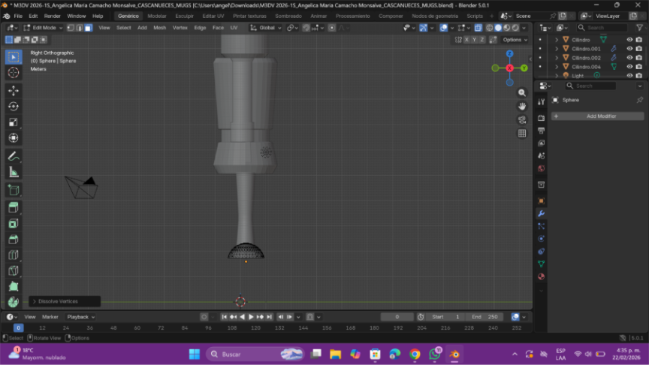Open the viewport Options button
Viewport: 649px width, 365px height.
(x=514, y=39)
